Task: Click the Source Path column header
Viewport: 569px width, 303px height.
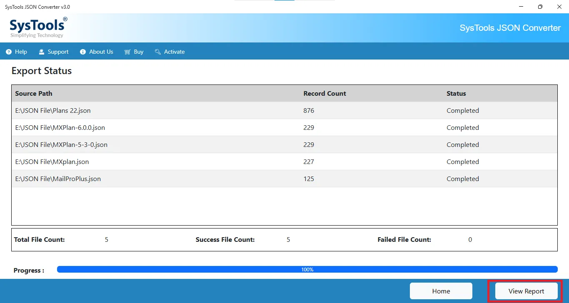Action: 34,94
